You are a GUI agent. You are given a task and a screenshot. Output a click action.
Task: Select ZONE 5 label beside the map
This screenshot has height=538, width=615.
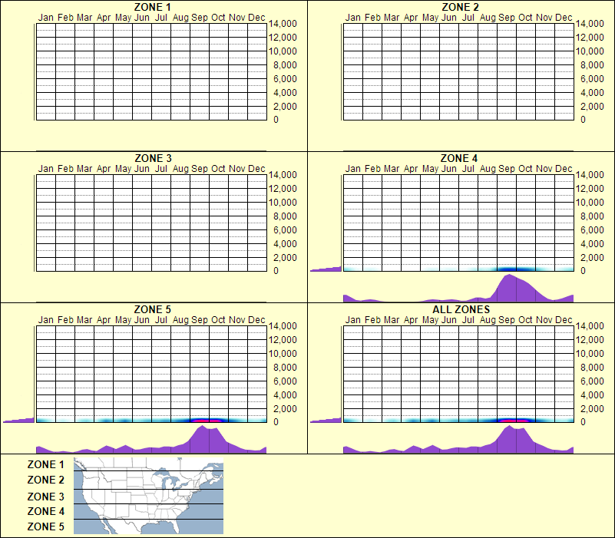point(45,526)
